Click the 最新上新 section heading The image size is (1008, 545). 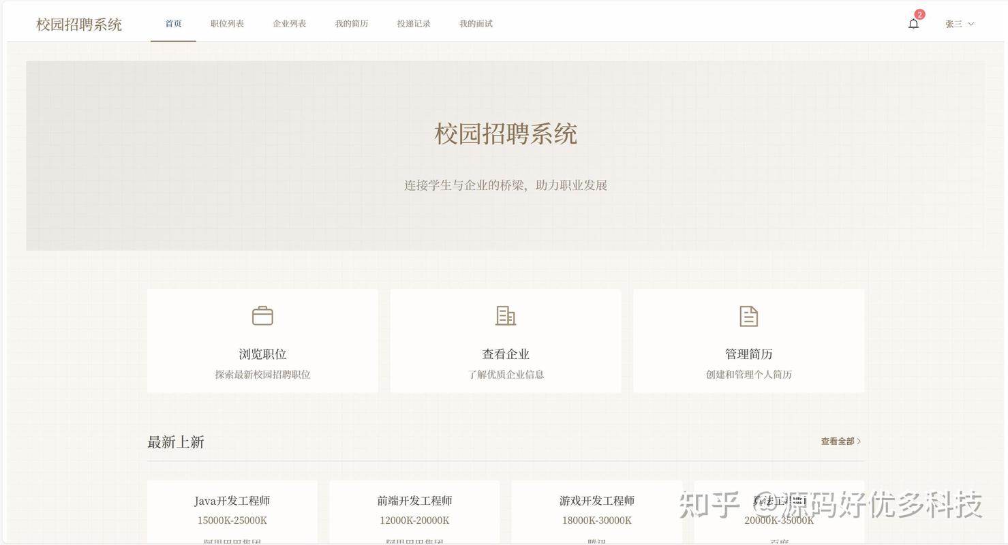[176, 442]
